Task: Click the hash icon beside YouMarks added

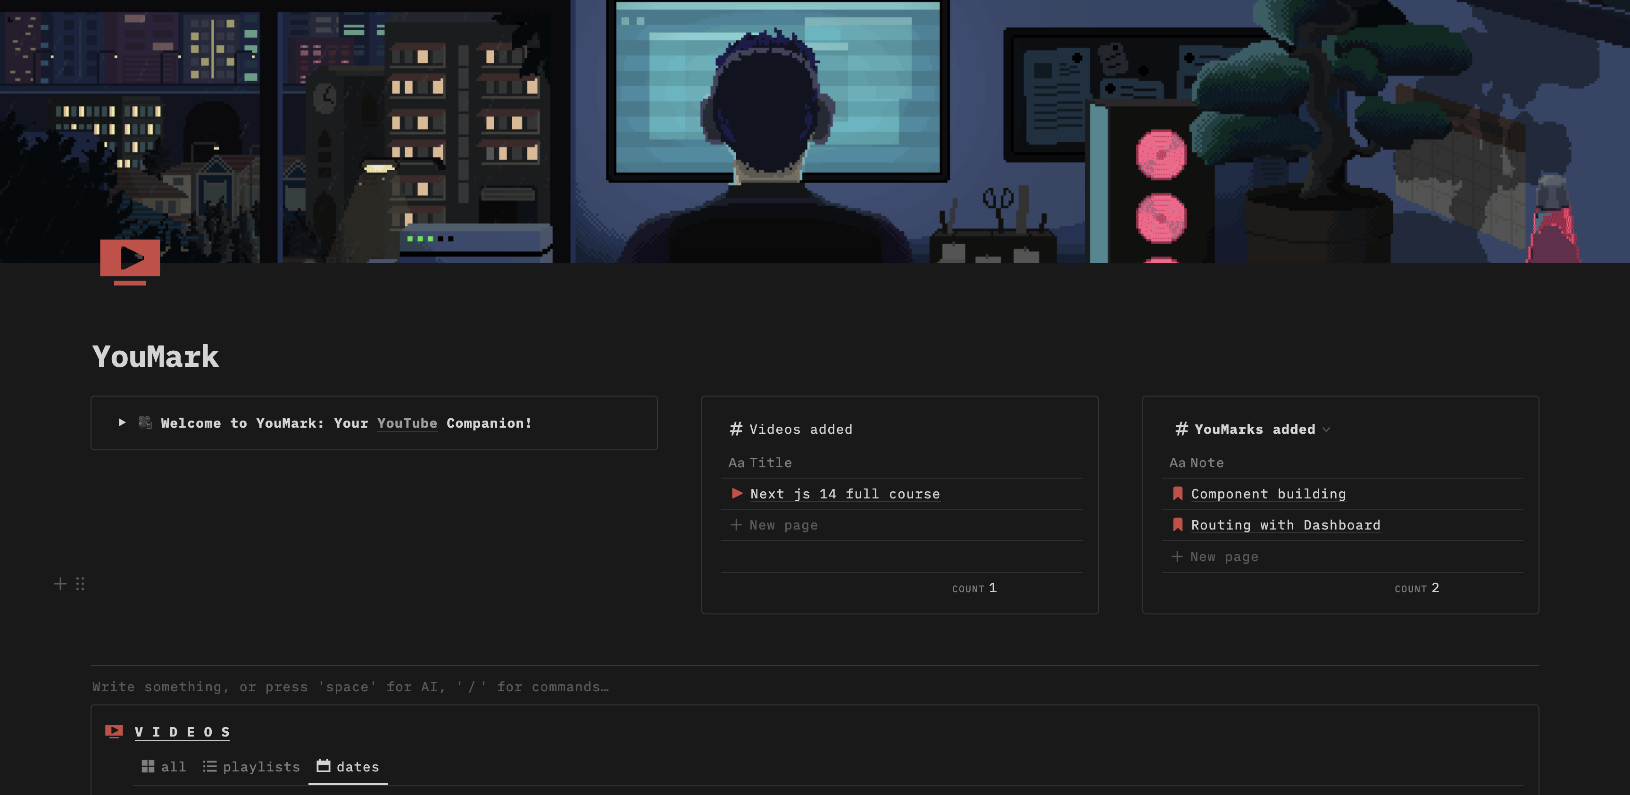Action: [1181, 430]
